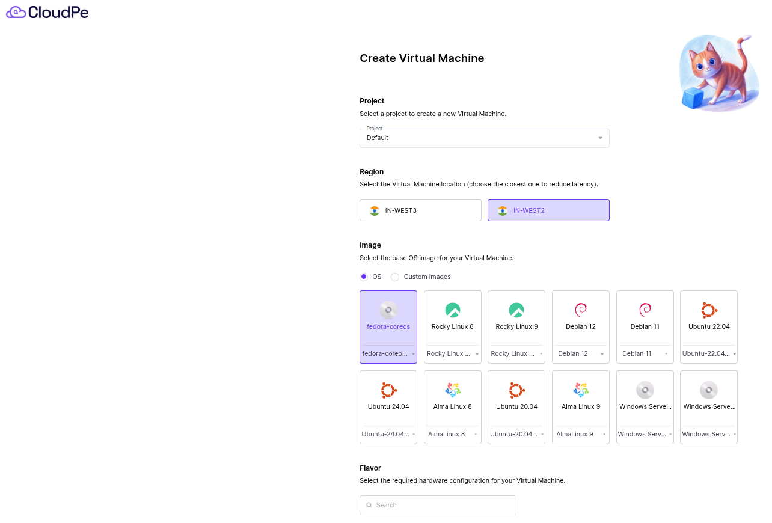This screenshot has width=772, height=523.
Task: Click the cat mascot illustration
Action: coord(718,73)
